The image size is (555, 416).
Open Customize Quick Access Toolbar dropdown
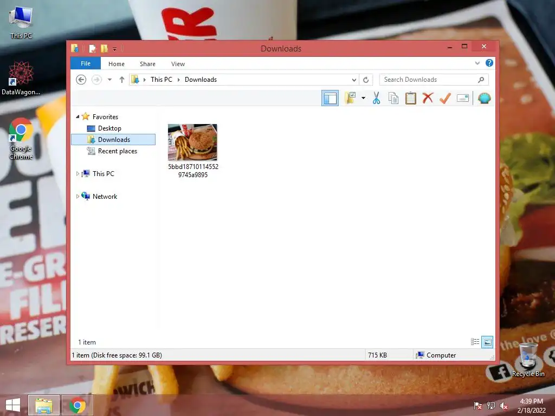click(x=115, y=49)
